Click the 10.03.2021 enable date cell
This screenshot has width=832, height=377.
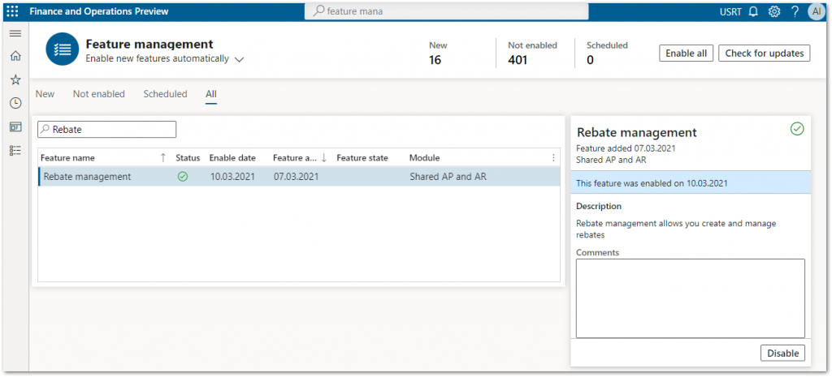232,177
